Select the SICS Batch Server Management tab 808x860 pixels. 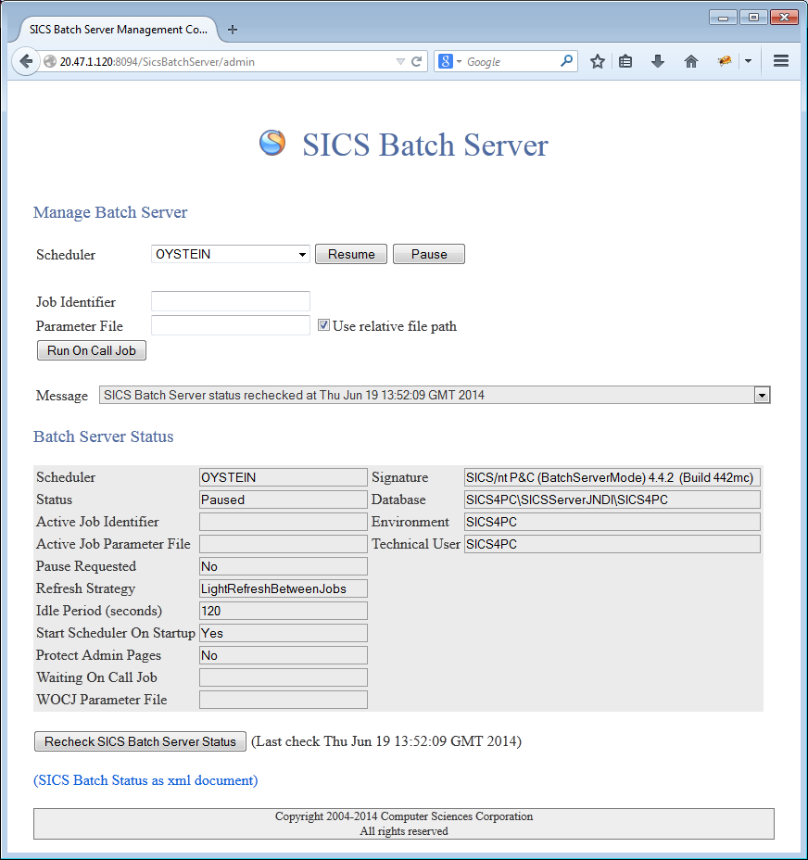119,29
